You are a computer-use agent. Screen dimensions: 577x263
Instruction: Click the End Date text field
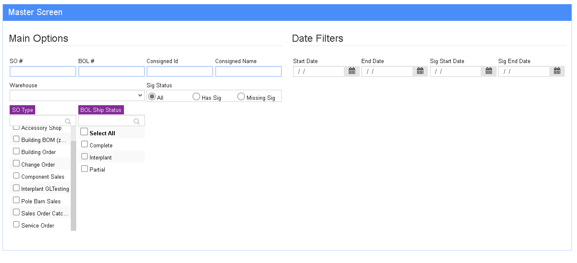tap(387, 71)
